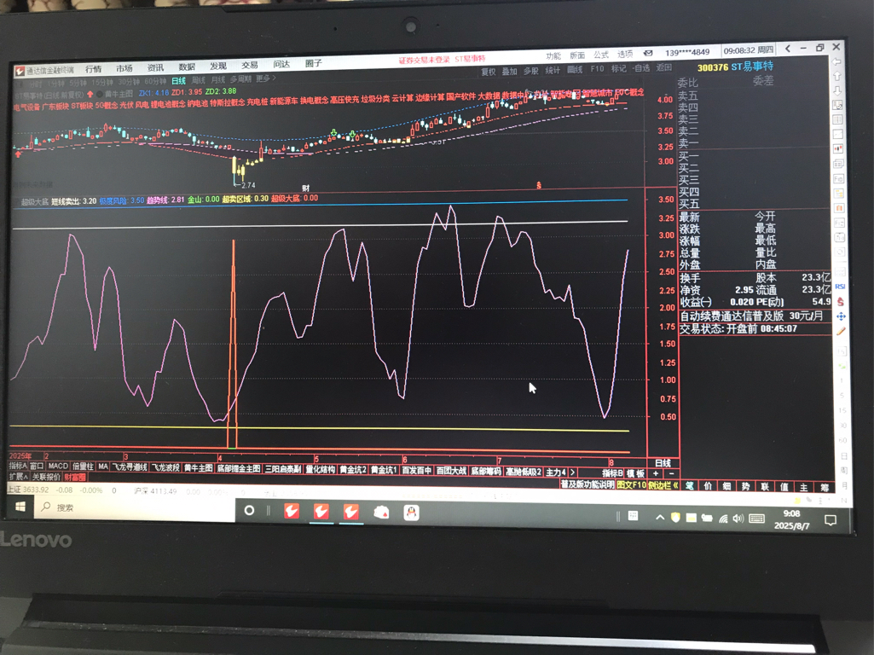
Task: Click 选项 in the top-right toolbar
Action: point(625,54)
